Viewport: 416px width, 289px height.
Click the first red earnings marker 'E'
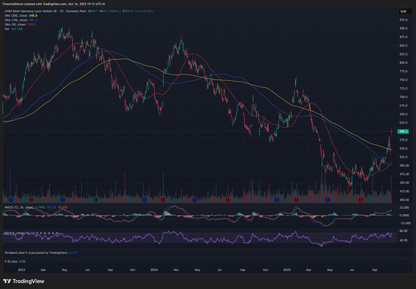(x=31, y=200)
